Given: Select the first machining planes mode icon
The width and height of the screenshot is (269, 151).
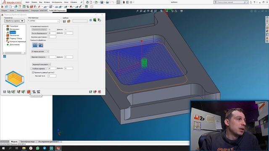Looking at the screenshot, I should coord(35,45).
